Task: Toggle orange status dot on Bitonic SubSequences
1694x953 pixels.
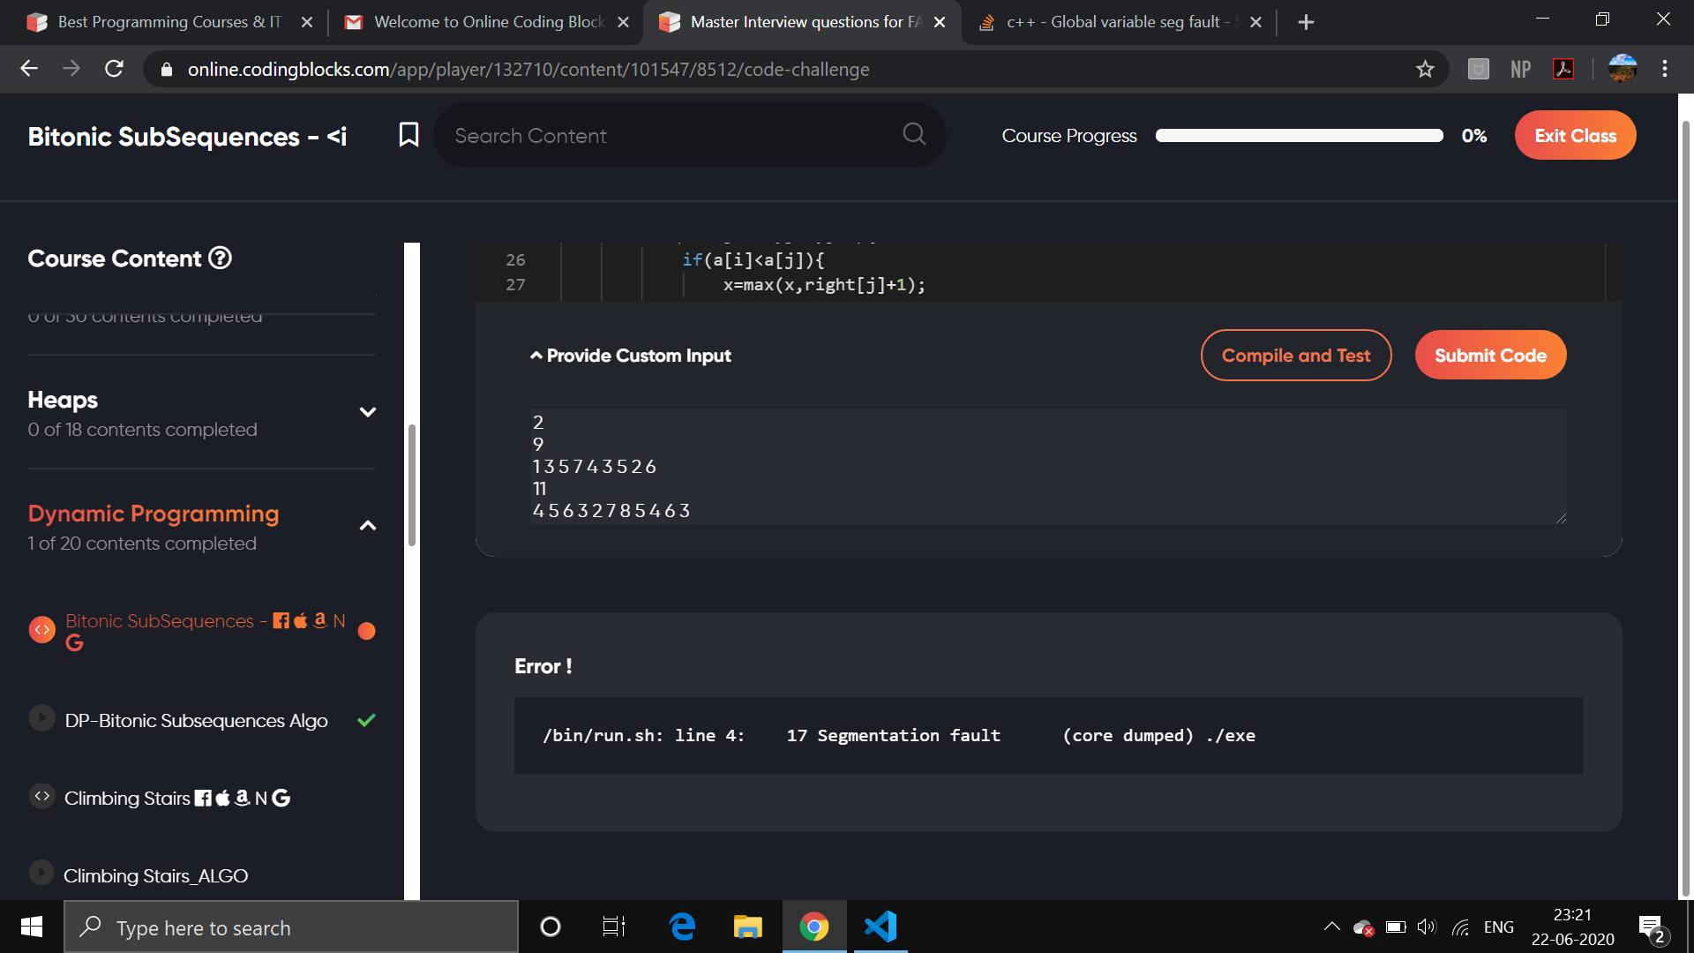Action: coord(367,631)
